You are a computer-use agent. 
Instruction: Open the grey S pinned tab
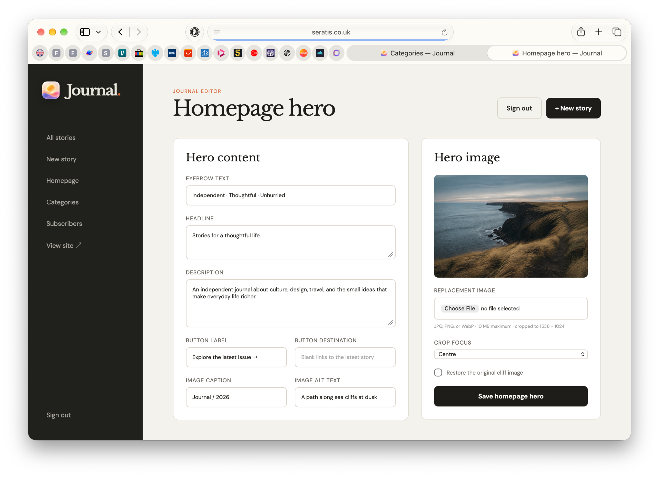[106, 53]
